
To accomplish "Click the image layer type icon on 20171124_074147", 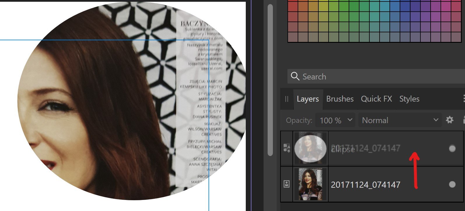I will point(287,184).
